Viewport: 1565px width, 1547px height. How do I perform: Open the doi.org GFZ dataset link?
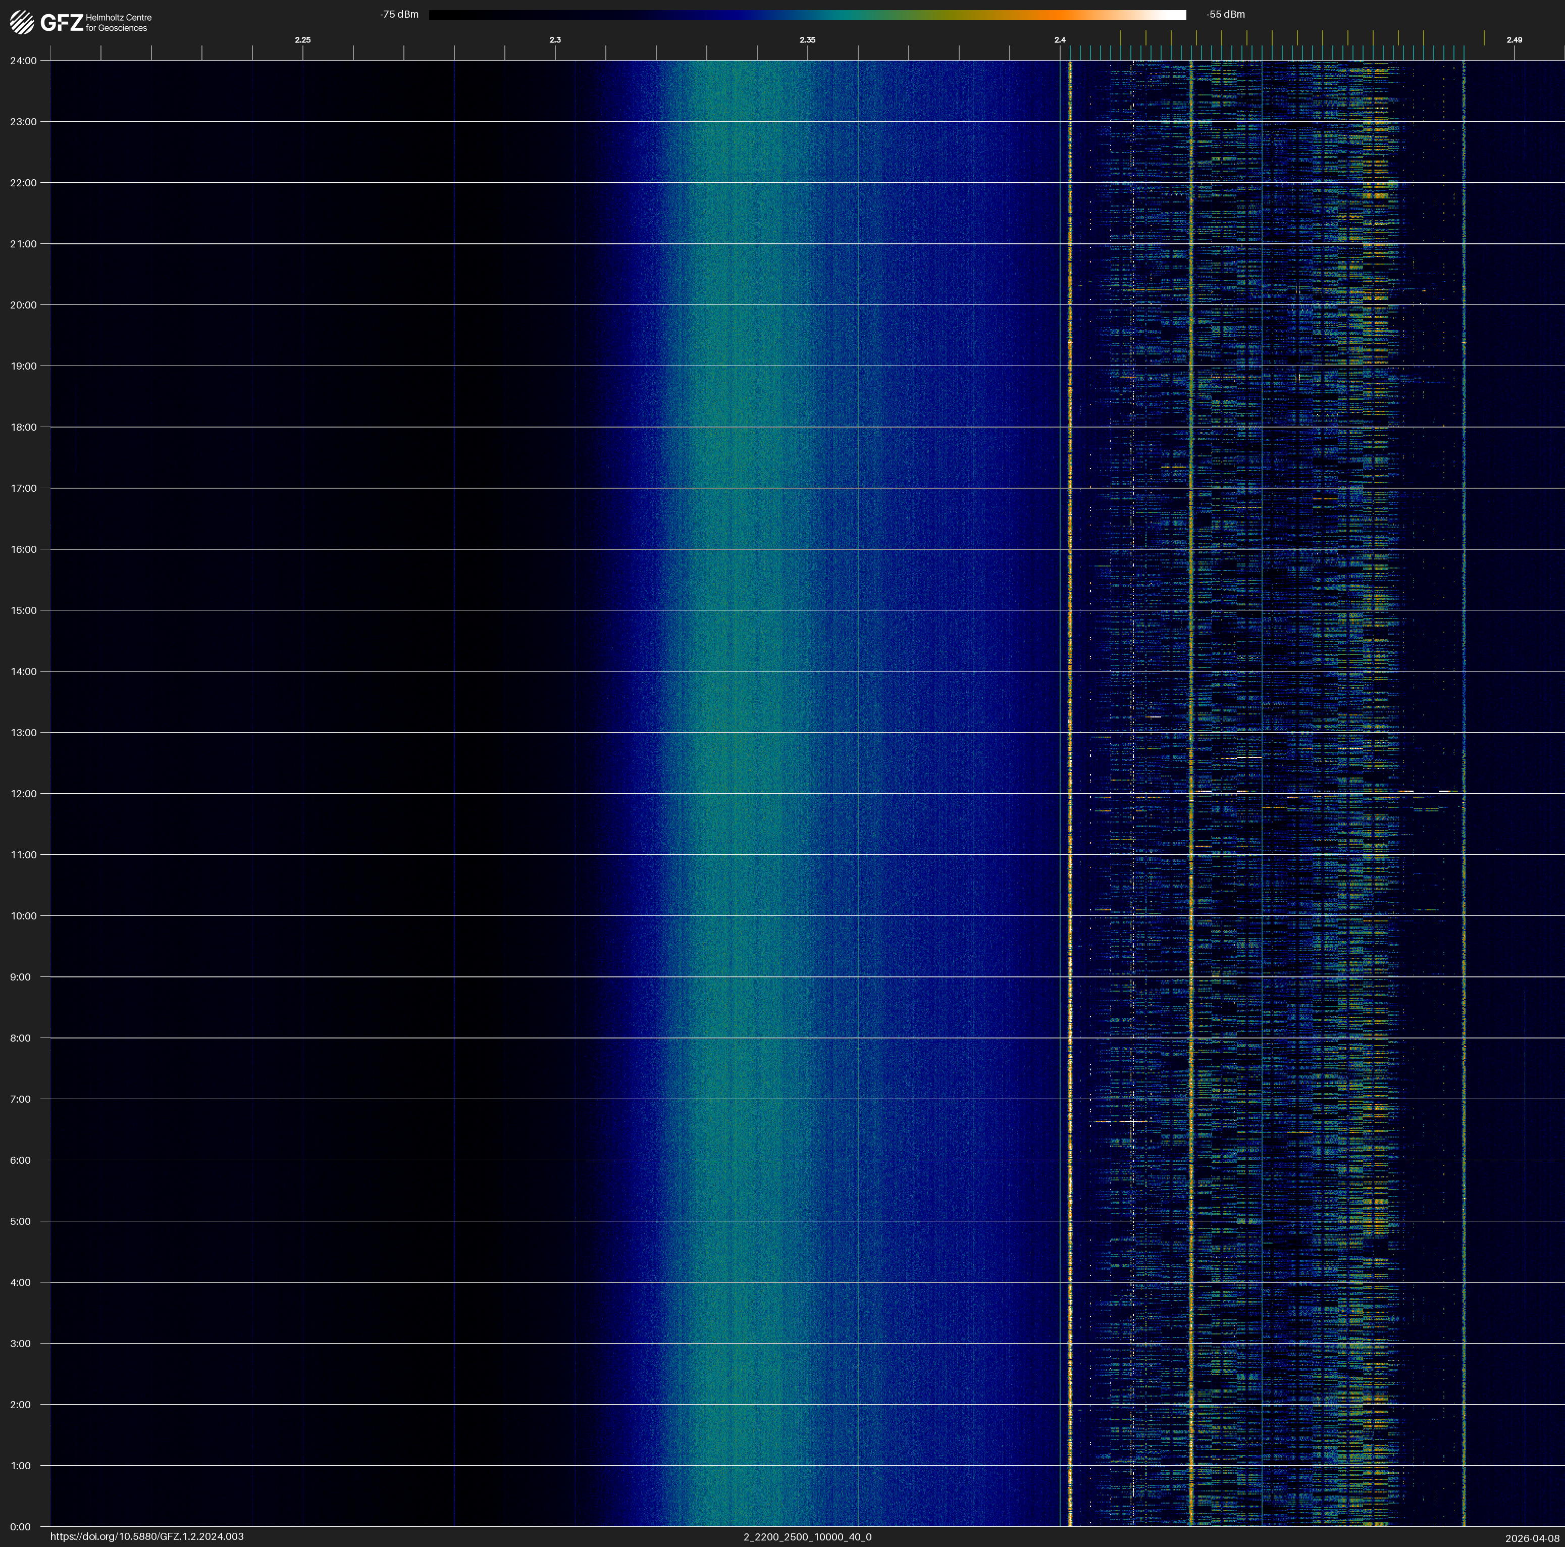[x=146, y=1536]
